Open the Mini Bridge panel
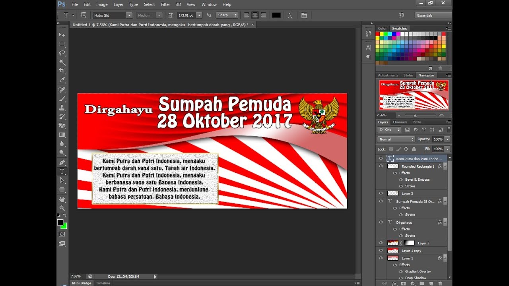509x286 pixels. [x=82, y=283]
